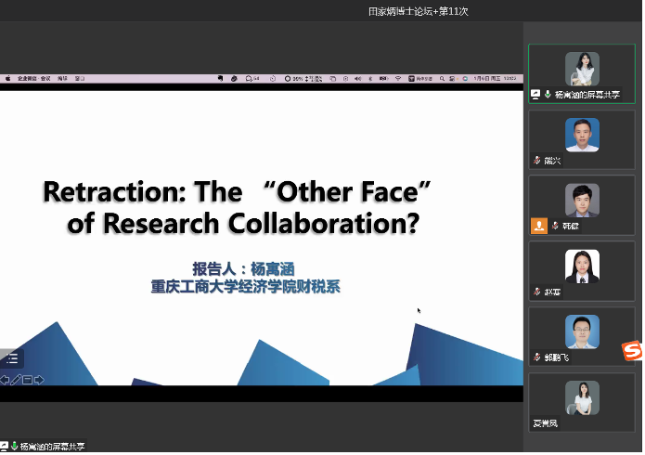The height and width of the screenshot is (455, 645).
Task: Click the green microphone icon at bottom-left
Action: 14,447
